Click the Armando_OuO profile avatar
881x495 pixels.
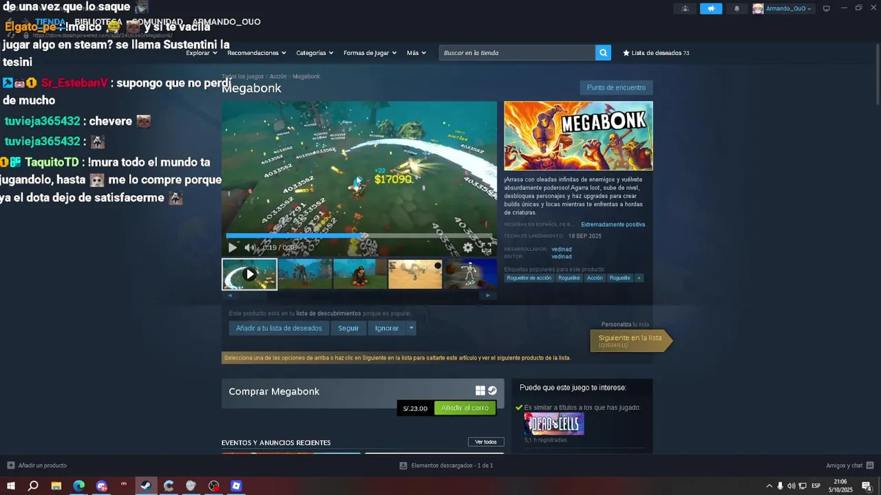coord(758,9)
